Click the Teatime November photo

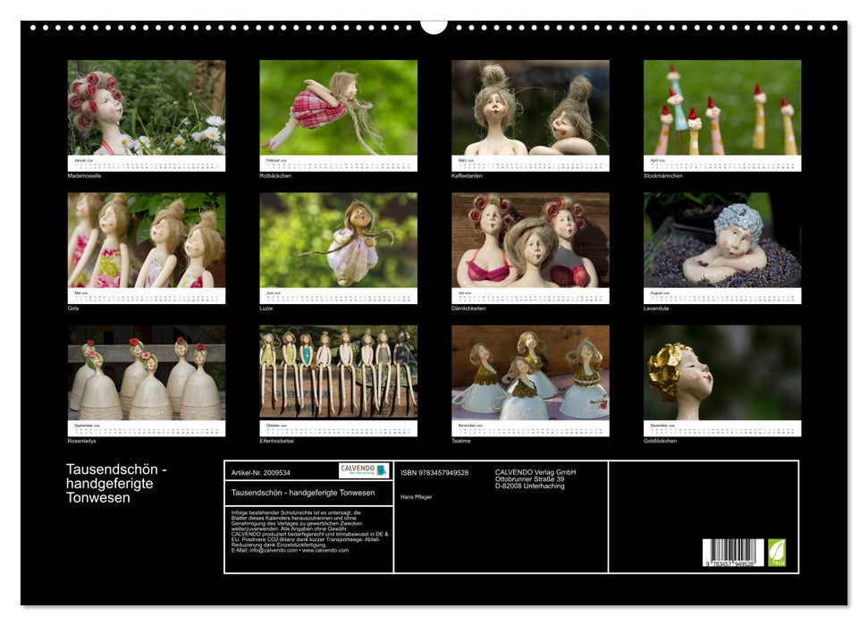(530, 373)
